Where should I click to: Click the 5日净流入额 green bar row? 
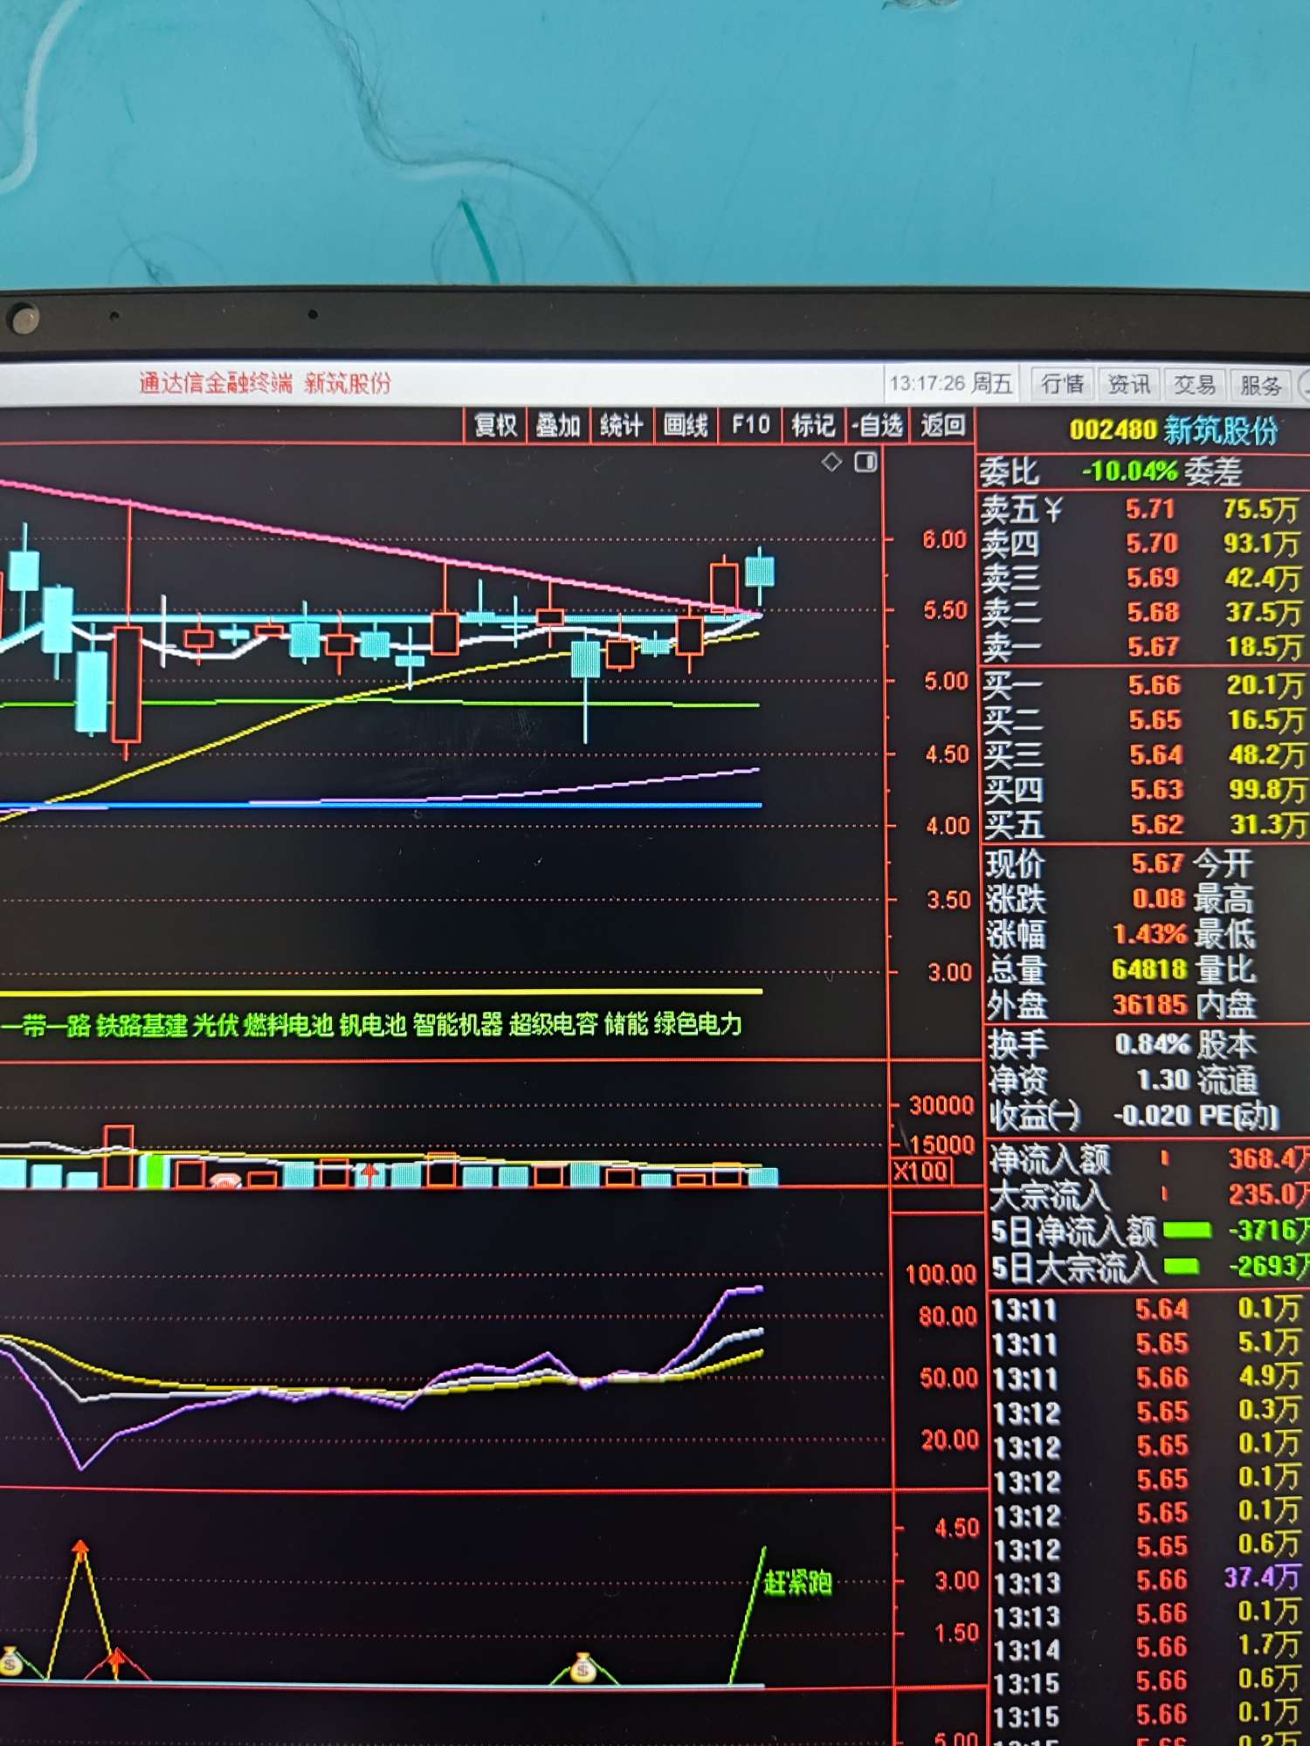[x=1148, y=1231]
